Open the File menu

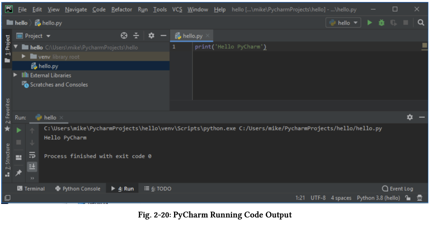pyautogui.click(x=22, y=9)
